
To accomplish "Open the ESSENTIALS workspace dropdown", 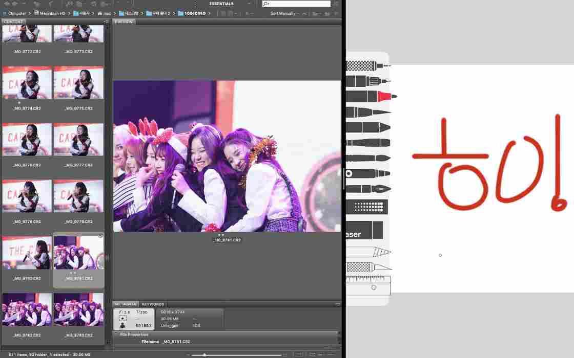I will click(221, 4).
